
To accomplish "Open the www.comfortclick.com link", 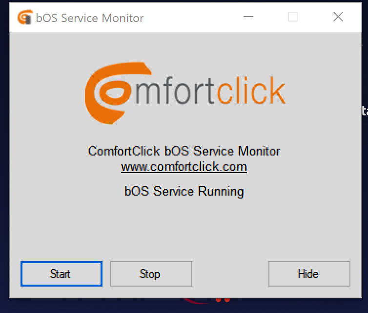I will (184, 167).
